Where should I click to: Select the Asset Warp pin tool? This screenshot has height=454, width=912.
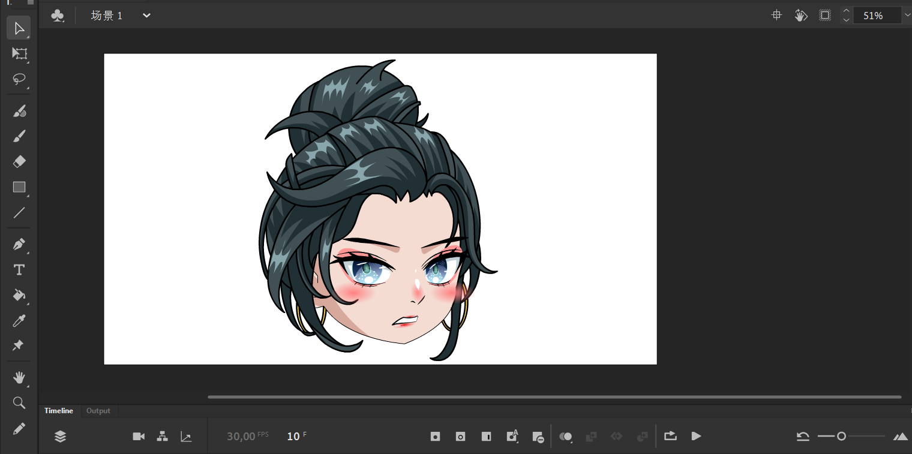(x=18, y=346)
